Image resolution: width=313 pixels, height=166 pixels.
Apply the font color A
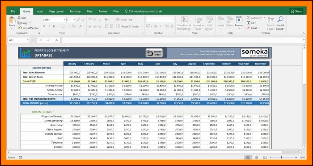coord(80,26)
